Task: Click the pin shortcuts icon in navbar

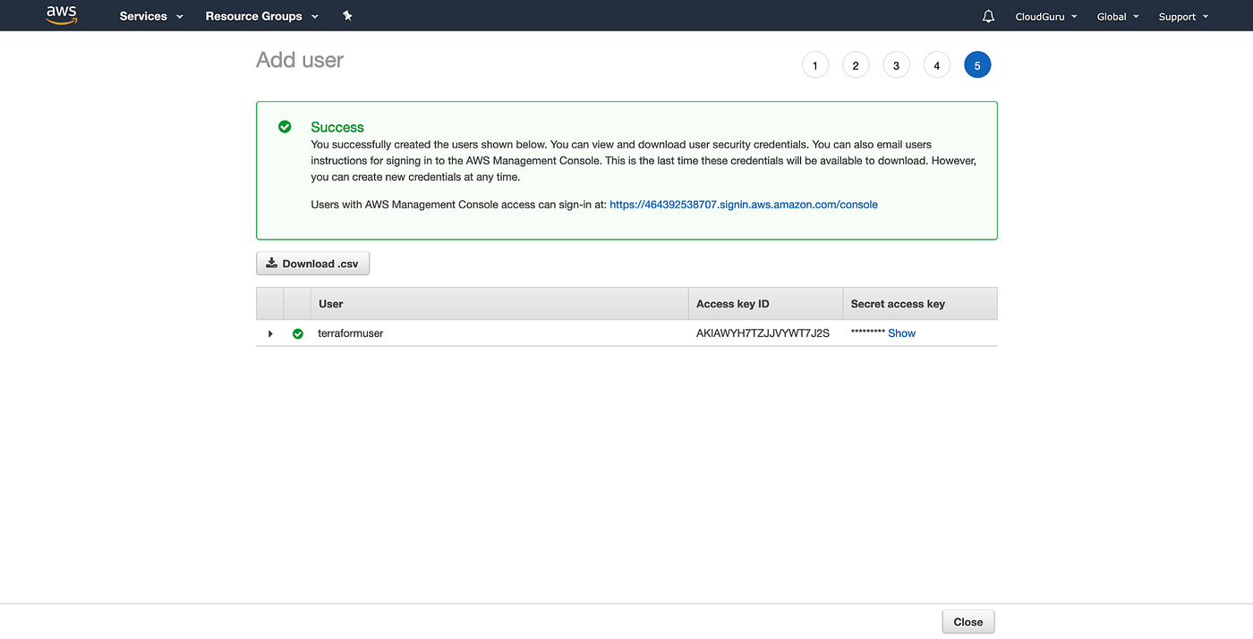Action: [347, 15]
